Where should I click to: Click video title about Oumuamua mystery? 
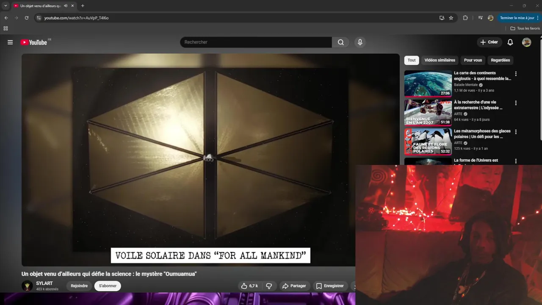point(109,274)
